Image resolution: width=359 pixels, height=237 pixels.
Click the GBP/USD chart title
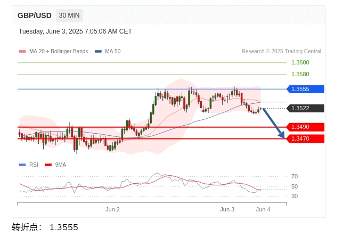tap(35, 15)
